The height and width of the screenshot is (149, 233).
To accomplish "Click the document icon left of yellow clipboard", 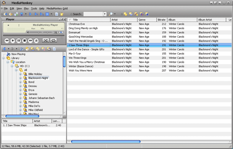I will pyautogui.click(x=57, y=14).
